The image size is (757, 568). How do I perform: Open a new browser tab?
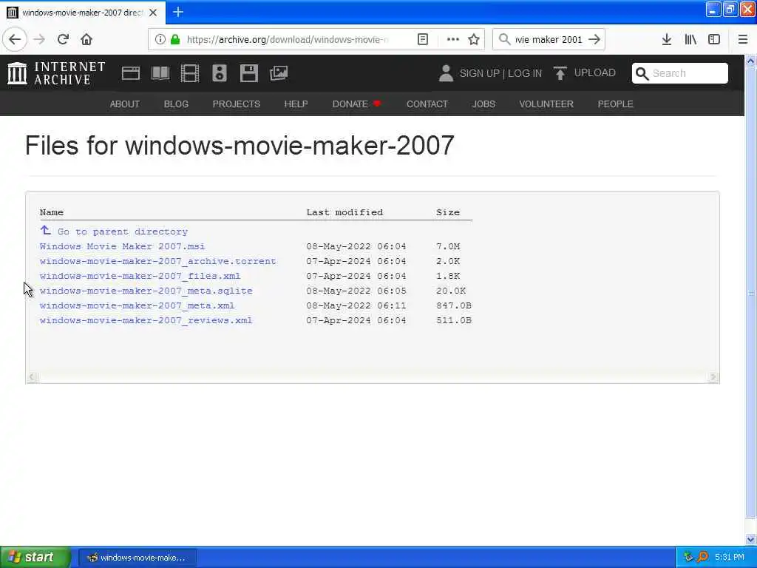coord(178,12)
